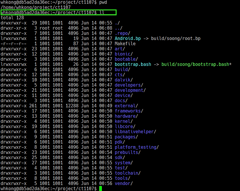Click the 'll' command text
The height and width of the screenshot is (191, 240).
pyautogui.click(x=102, y=13)
